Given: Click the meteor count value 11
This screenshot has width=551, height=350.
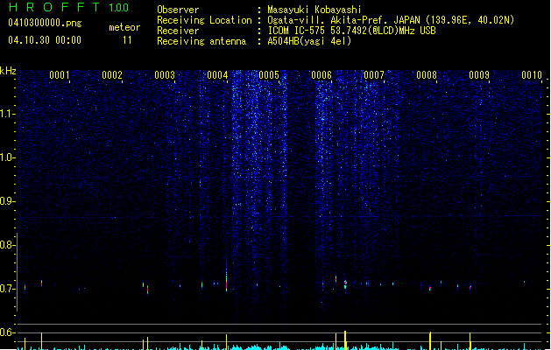Looking at the screenshot, I should point(127,40).
